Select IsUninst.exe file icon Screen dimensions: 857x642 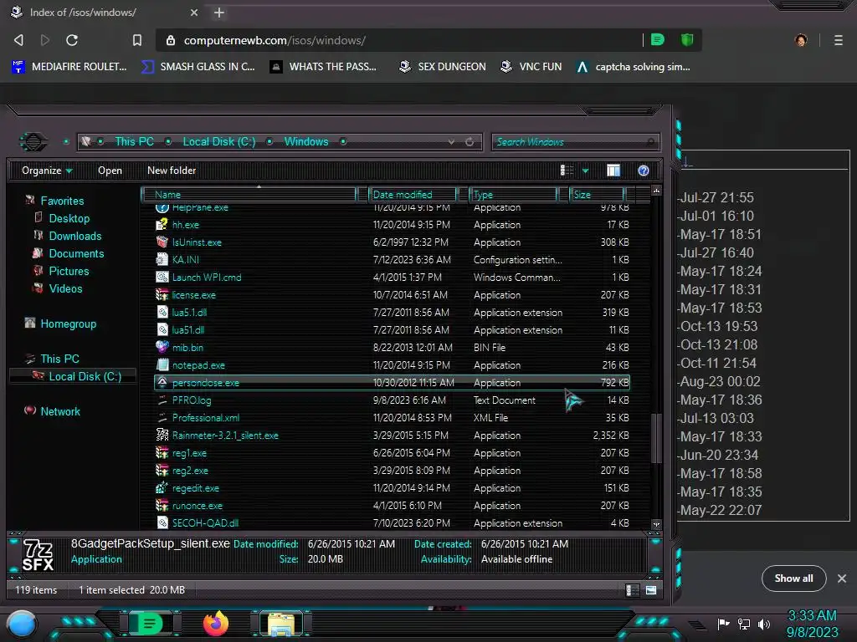click(162, 242)
